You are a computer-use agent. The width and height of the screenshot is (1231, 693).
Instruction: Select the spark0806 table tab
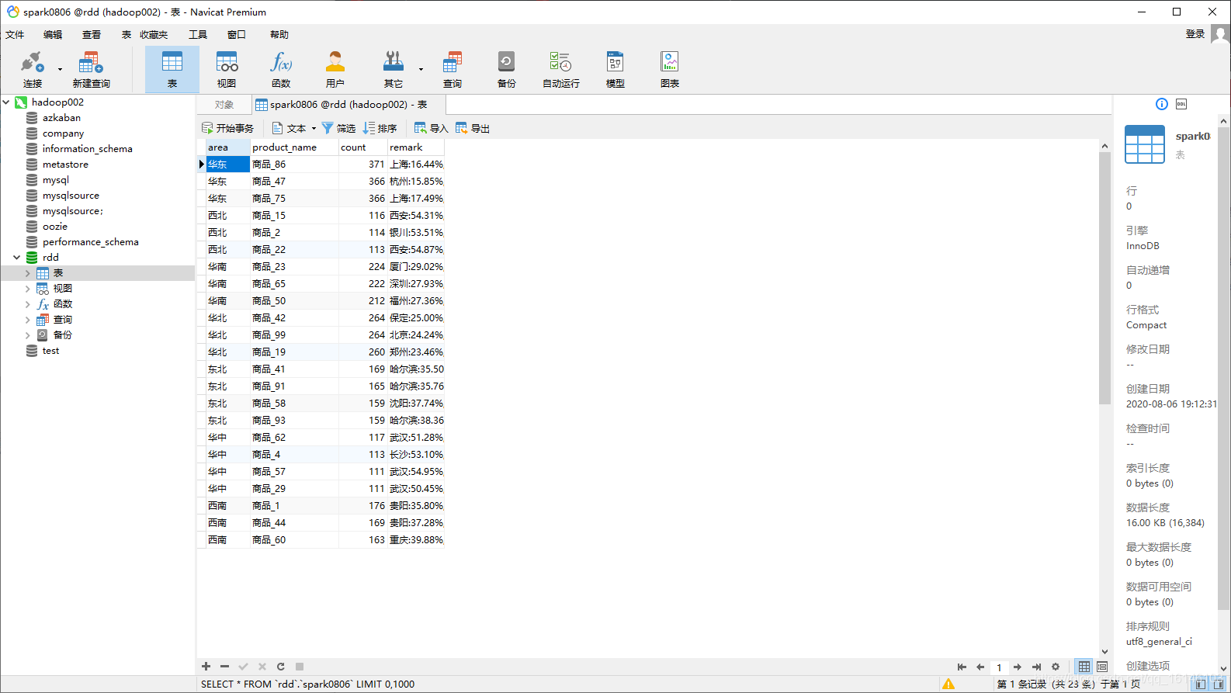(348, 104)
